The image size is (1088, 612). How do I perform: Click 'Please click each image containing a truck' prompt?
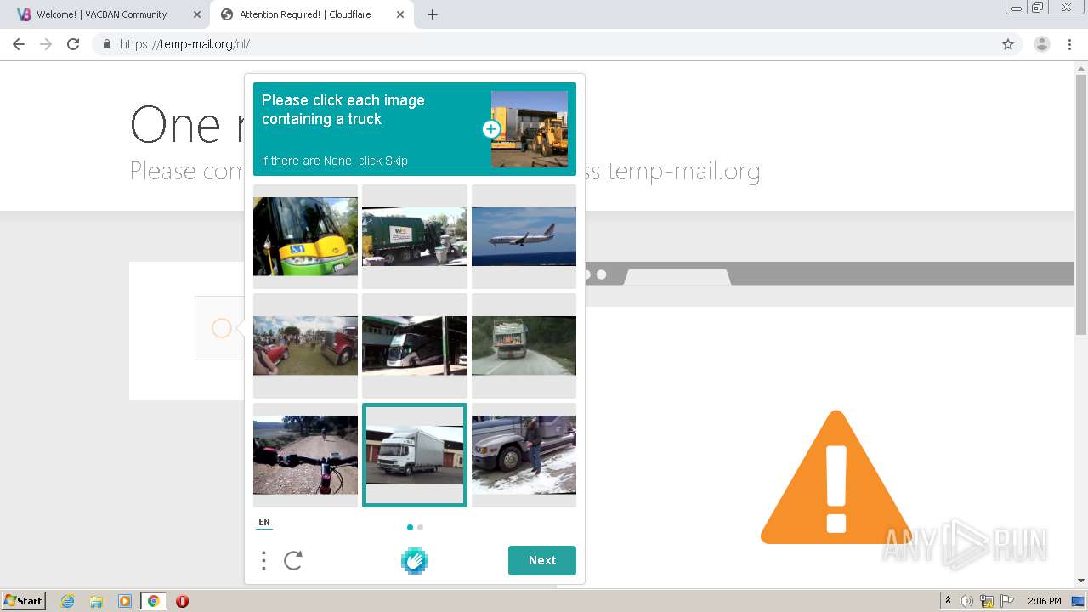pyautogui.click(x=343, y=110)
